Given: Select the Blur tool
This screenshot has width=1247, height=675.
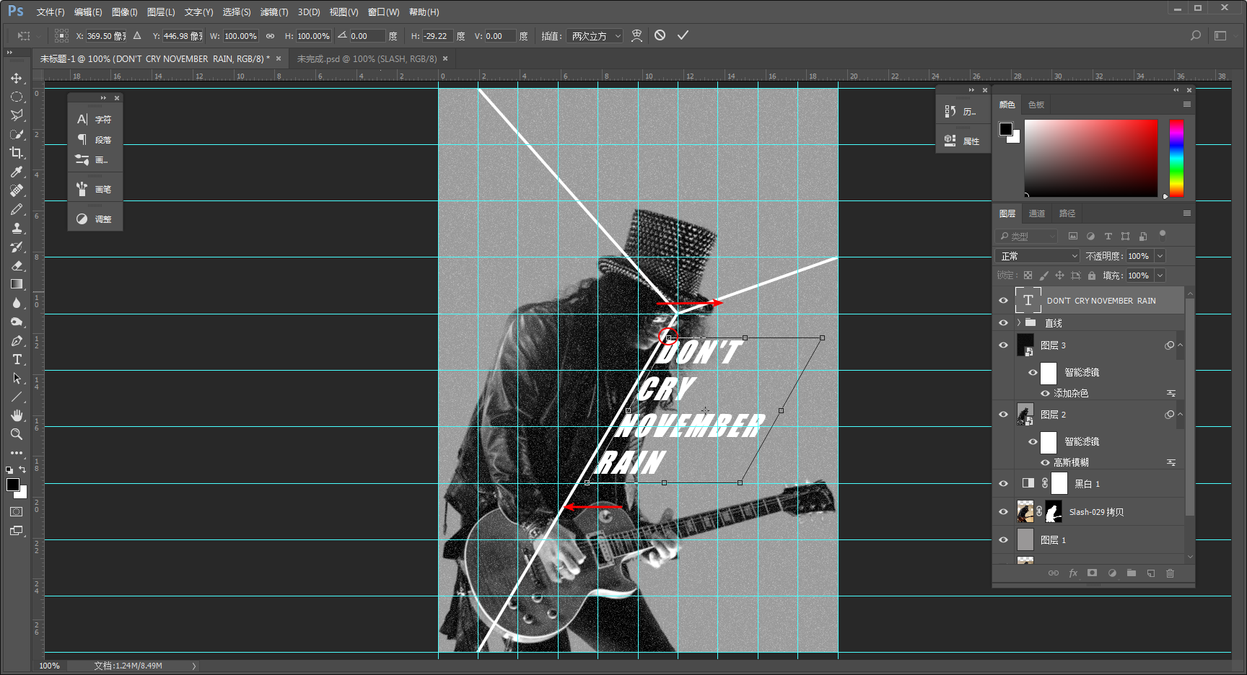Looking at the screenshot, I should pyautogui.click(x=17, y=303).
